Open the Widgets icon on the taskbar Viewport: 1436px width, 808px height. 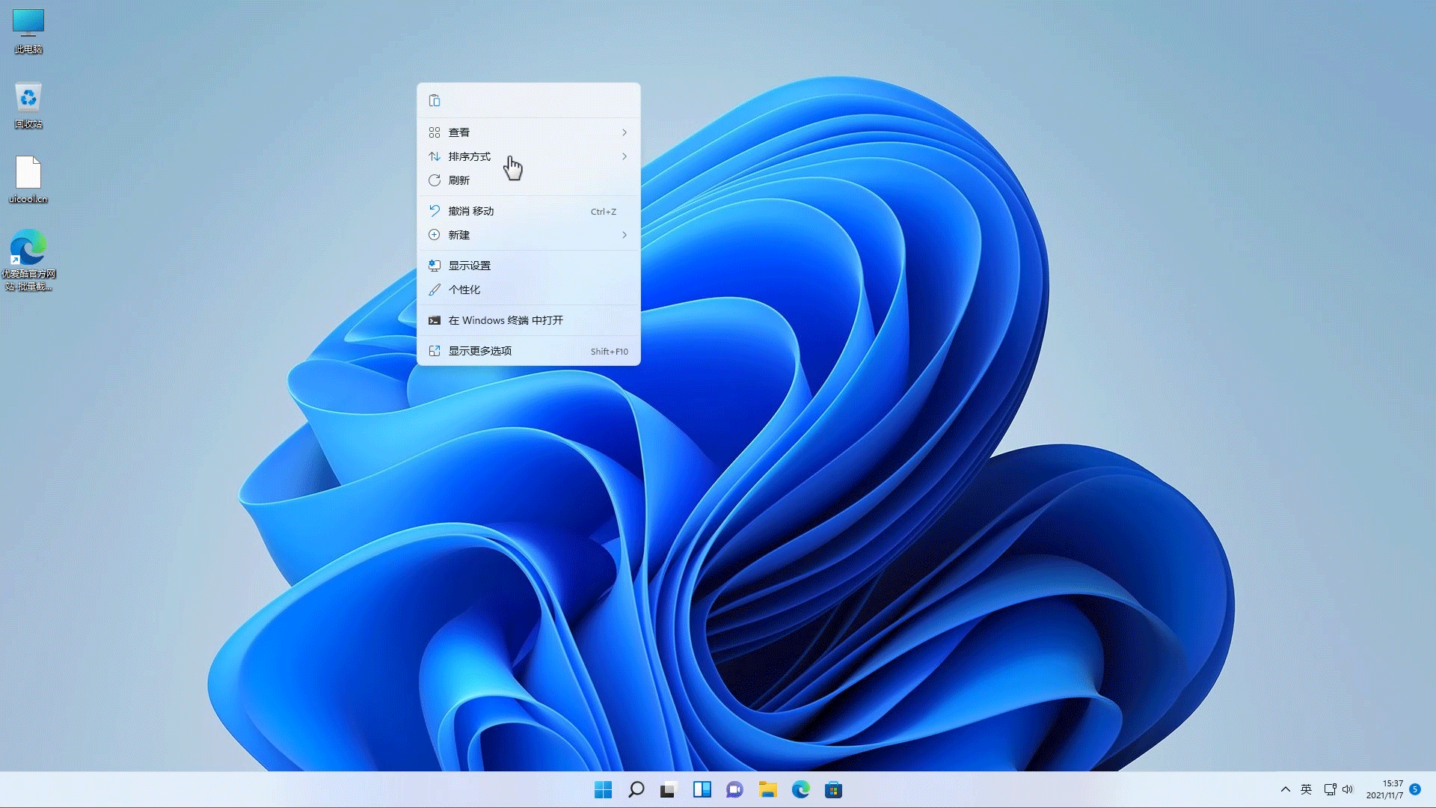pyautogui.click(x=702, y=789)
